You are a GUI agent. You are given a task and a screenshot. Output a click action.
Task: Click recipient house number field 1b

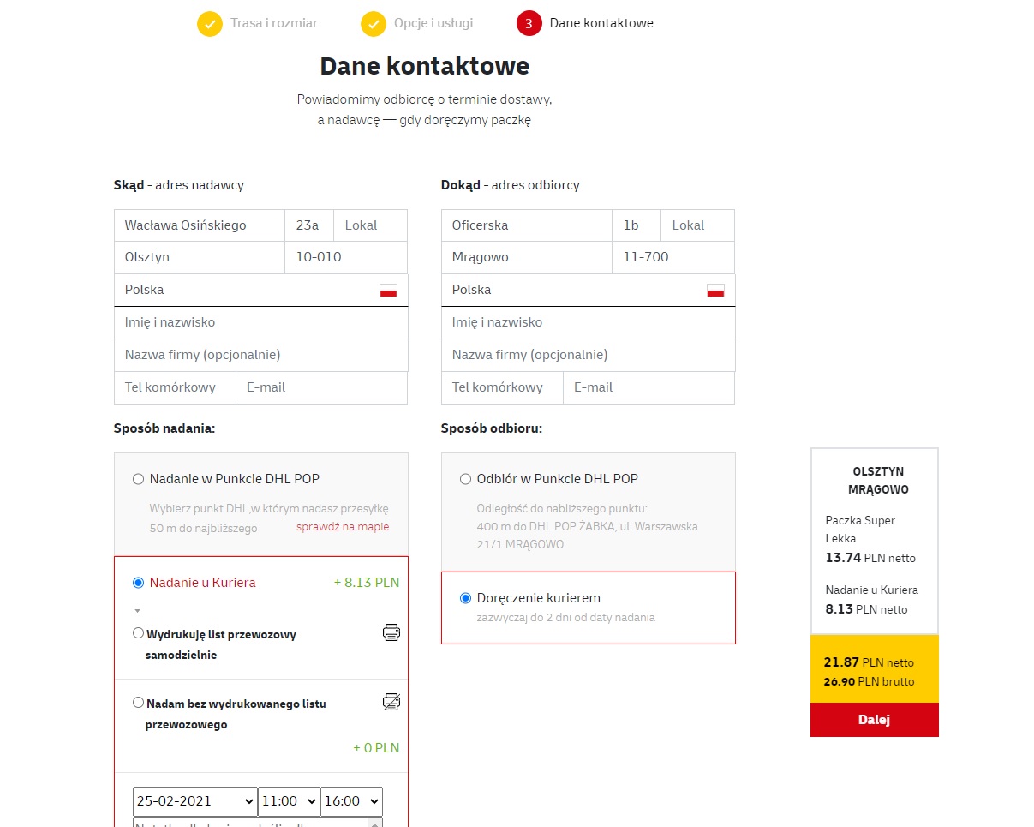click(637, 225)
